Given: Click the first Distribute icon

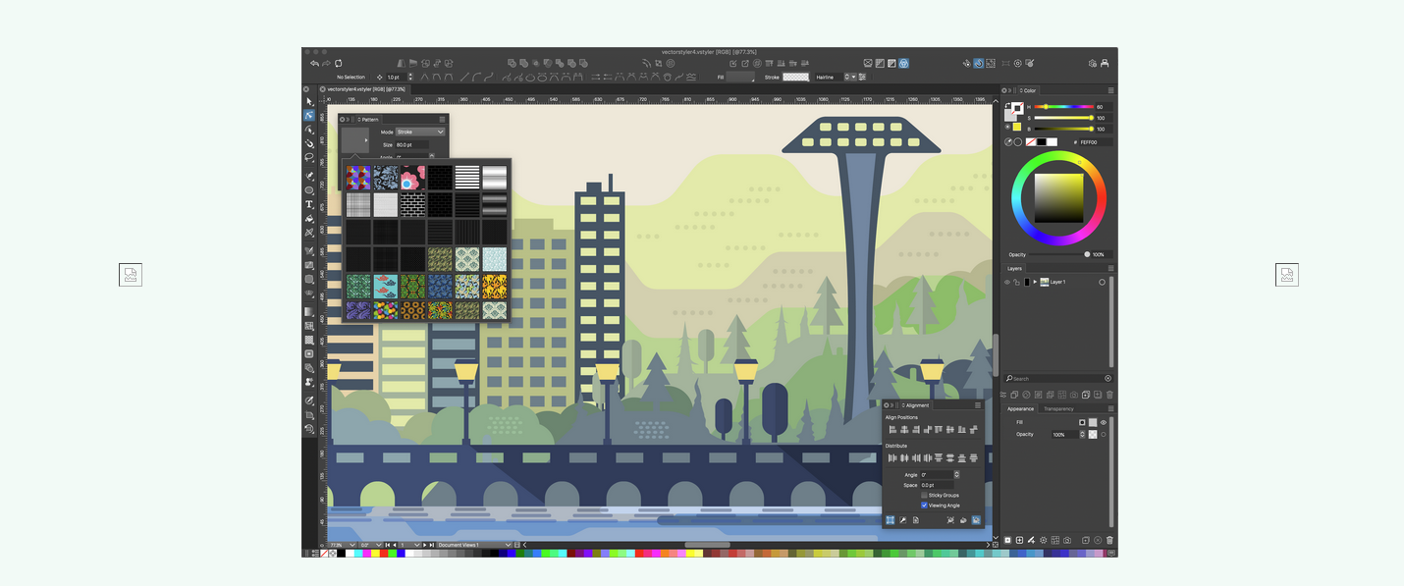Looking at the screenshot, I should pyautogui.click(x=892, y=458).
